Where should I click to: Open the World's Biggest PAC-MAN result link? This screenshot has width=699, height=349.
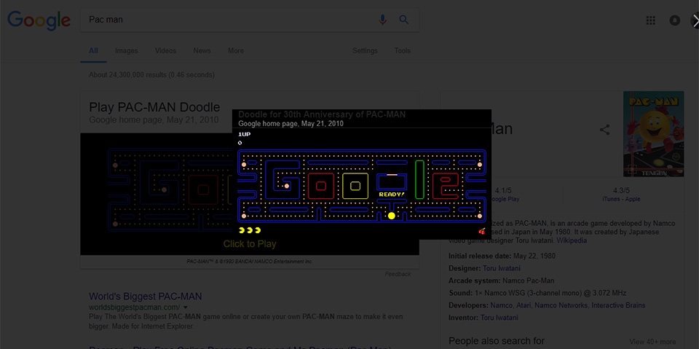[146, 297]
